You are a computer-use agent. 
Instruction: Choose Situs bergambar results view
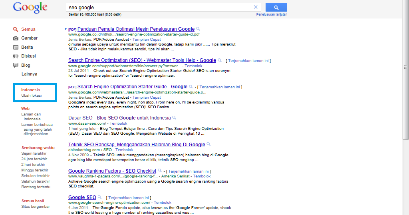pyautogui.click(x=36, y=207)
